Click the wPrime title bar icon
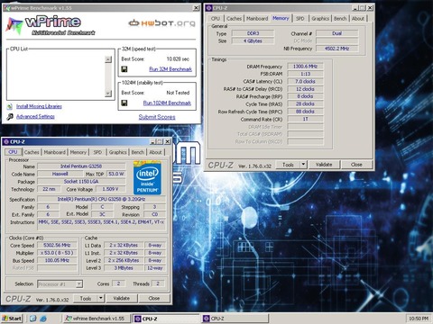433x324 pixels. 7,8
